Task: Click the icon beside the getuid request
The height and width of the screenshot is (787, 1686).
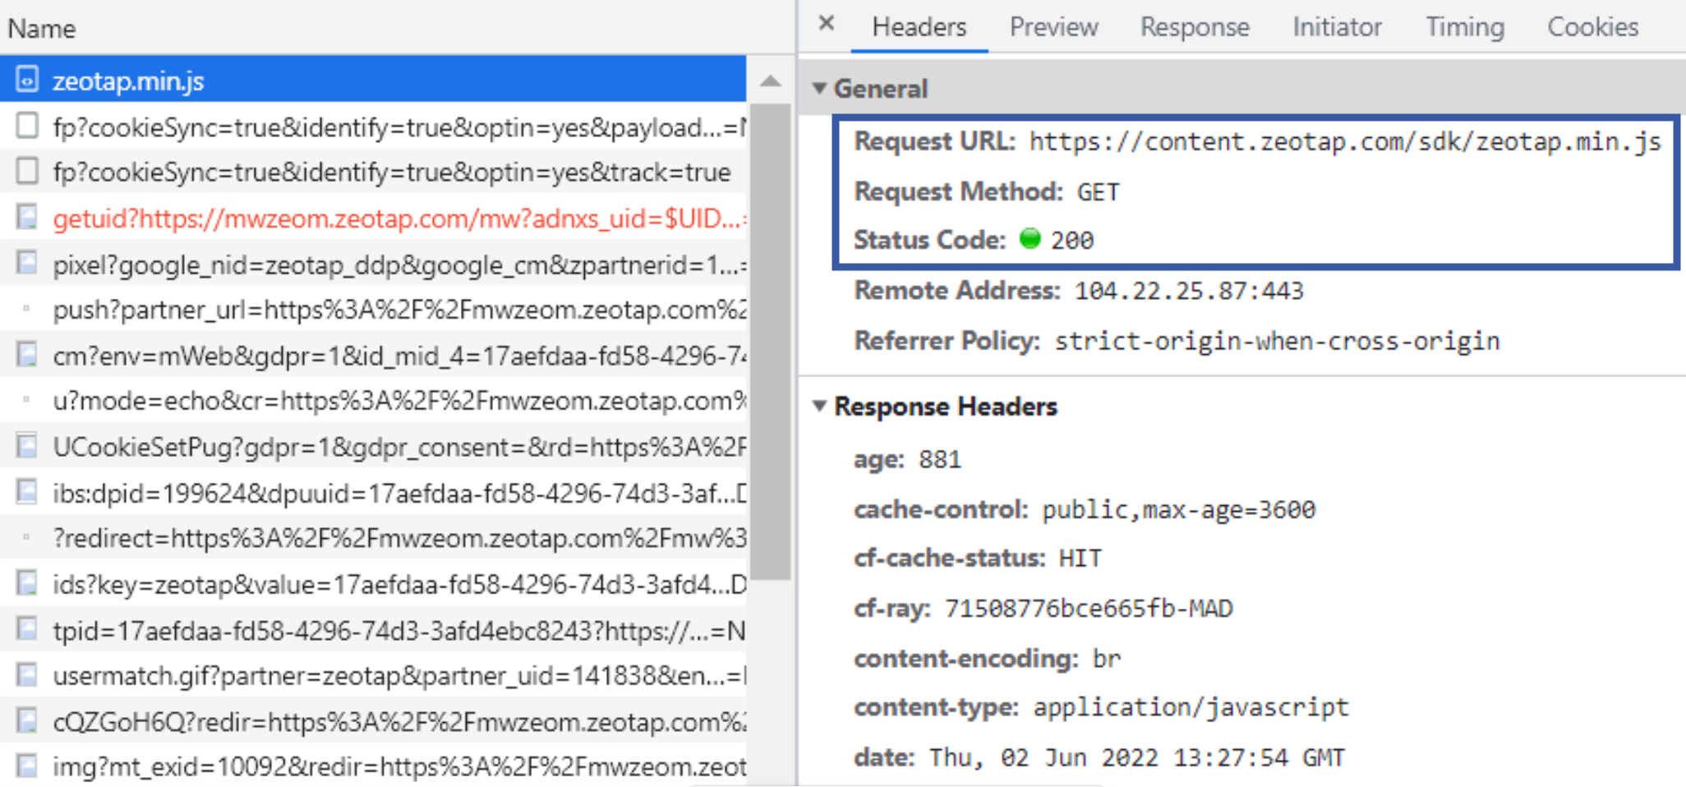Action: (27, 218)
